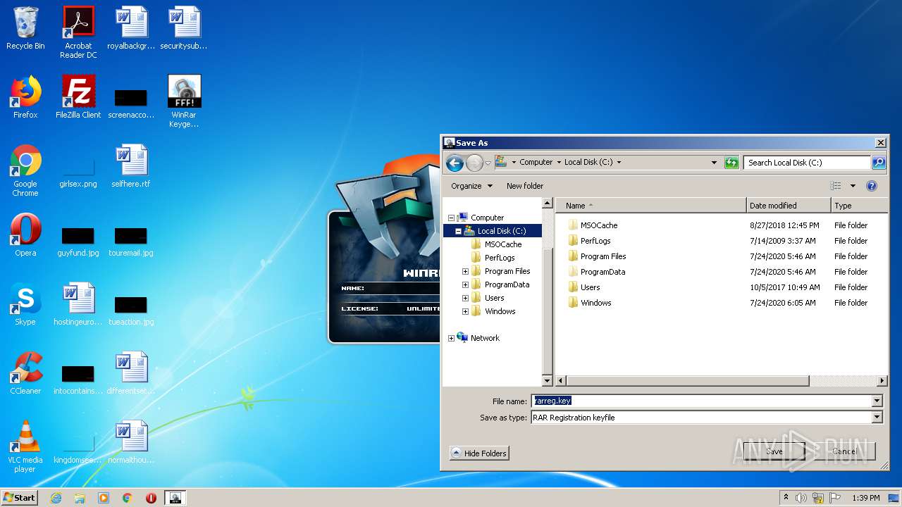Click the Hide Folders button
Viewport: 902px width, 507px height.
click(x=478, y=453)
